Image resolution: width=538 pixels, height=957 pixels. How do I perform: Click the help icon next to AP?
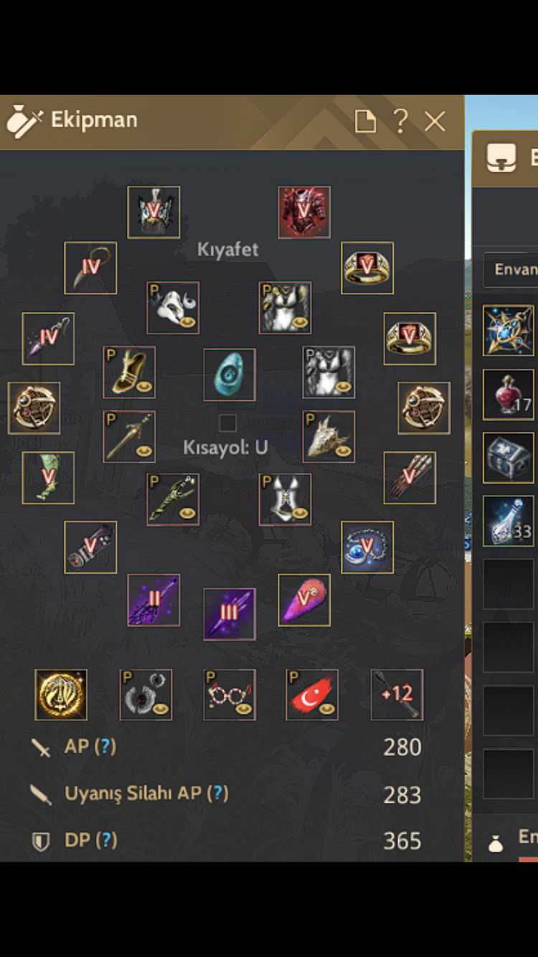(105, 746)
